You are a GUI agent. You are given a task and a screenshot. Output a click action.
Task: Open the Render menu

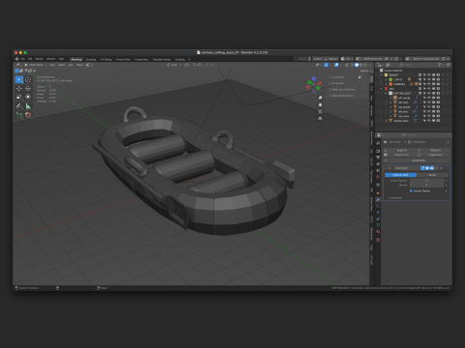point(39,59)
